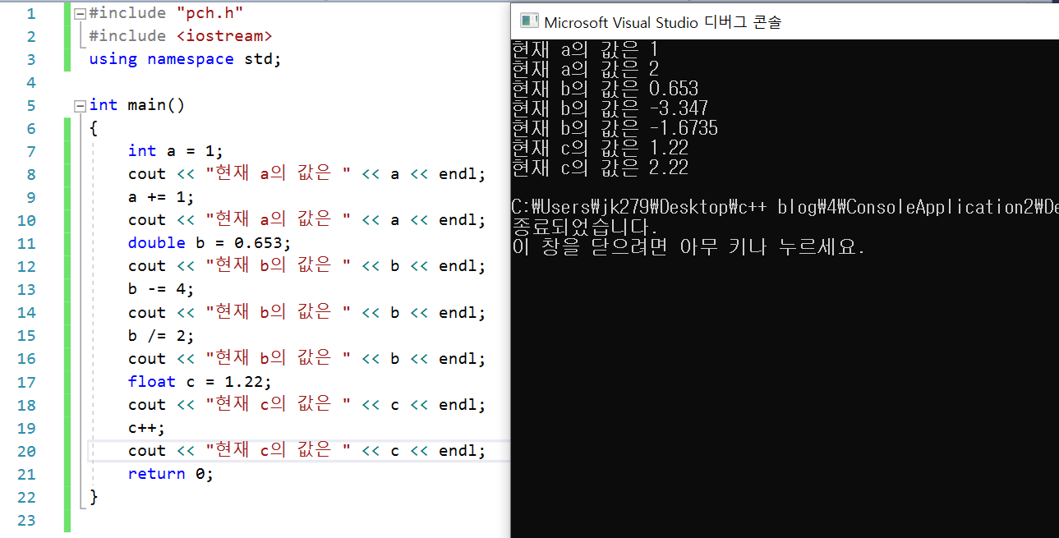The image size is (1059, 538).
Task: Click the '#include <iostream>' line
Action: coord(181,36)
